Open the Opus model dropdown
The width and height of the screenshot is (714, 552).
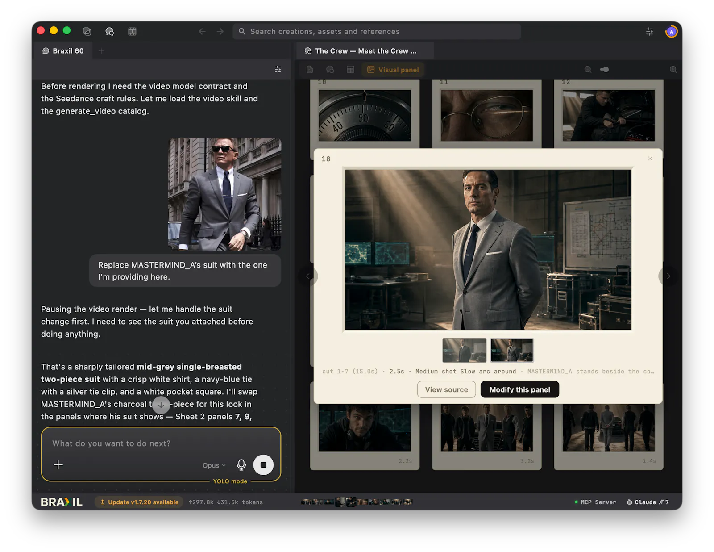pos(214,465)
